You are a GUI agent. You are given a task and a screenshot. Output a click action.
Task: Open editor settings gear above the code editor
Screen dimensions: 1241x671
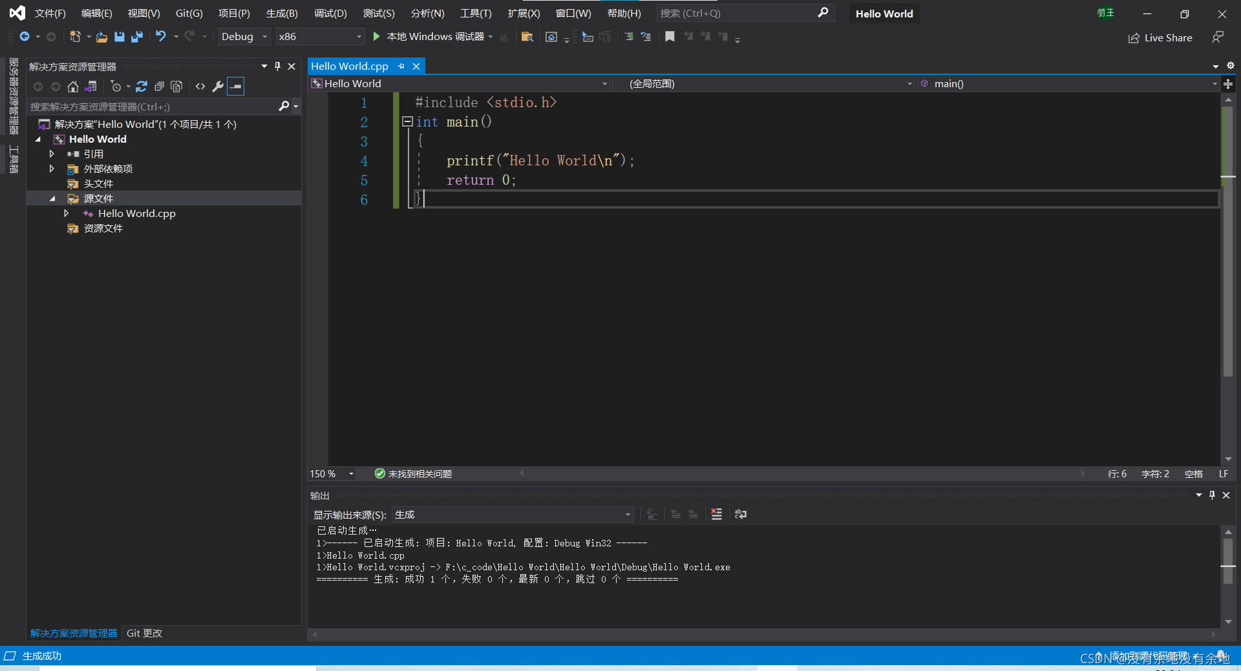(1230, 66)
